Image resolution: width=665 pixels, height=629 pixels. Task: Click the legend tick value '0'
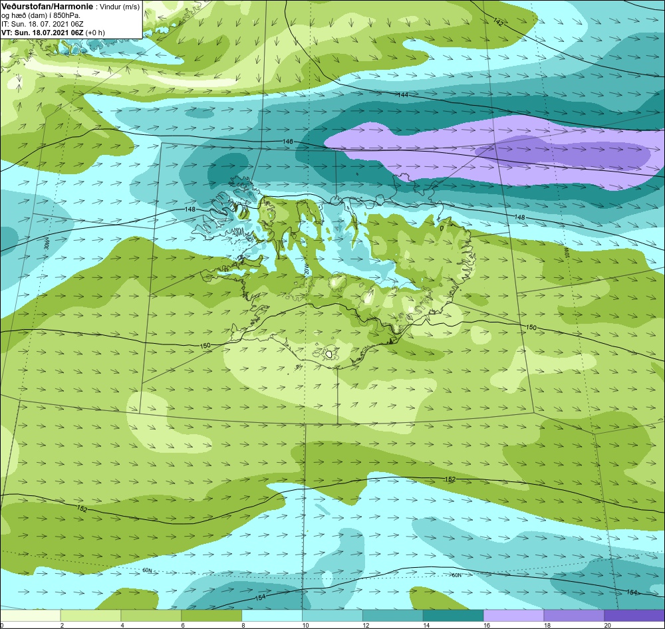[2, 625]
